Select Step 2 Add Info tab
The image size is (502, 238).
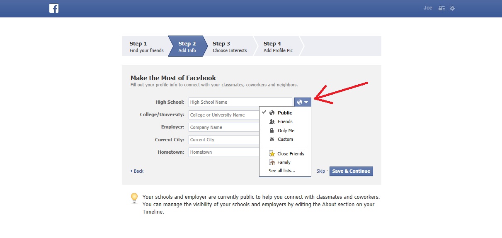pos(187,46)
